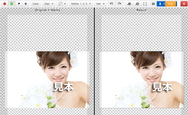
Task: Select the red background mark tool
Action: [x=5, y=4]
